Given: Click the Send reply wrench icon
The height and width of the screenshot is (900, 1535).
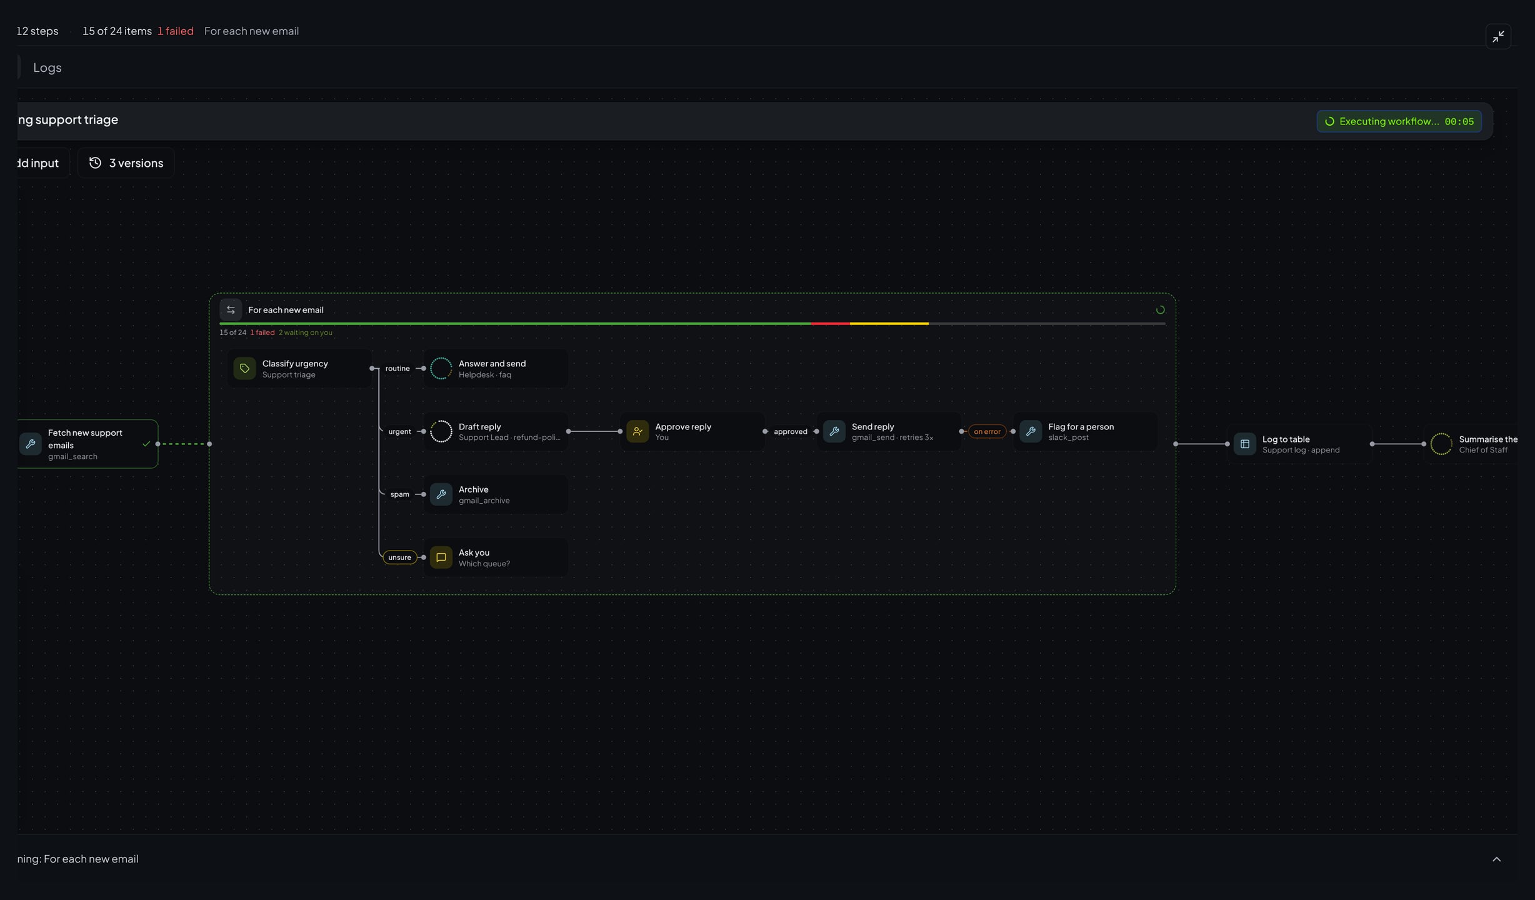Looking at the screenshot, I should [x=834, y=431].
